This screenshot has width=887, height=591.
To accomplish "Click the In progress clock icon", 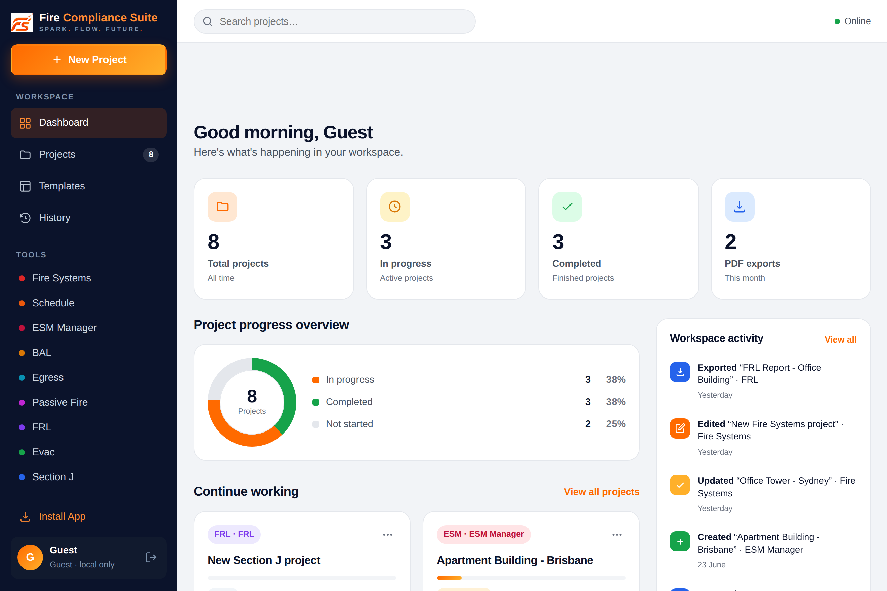I will tap(395, 207).
